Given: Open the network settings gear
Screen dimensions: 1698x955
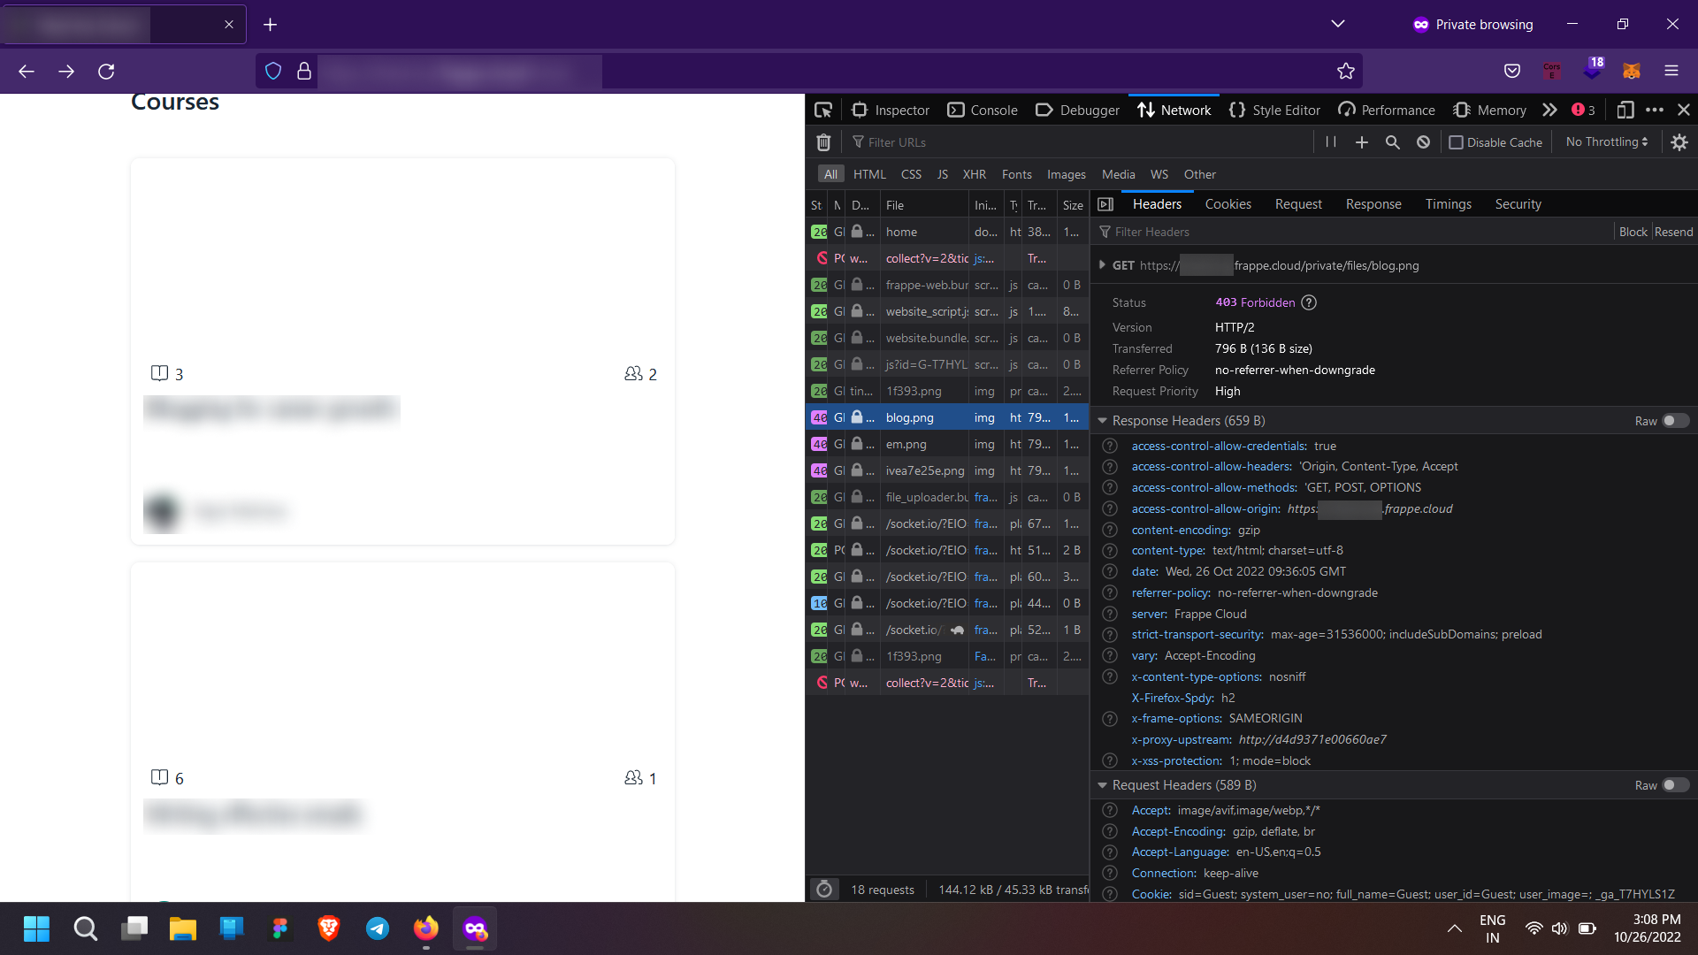Looking at the screenshot, I should pos(1679,141).
